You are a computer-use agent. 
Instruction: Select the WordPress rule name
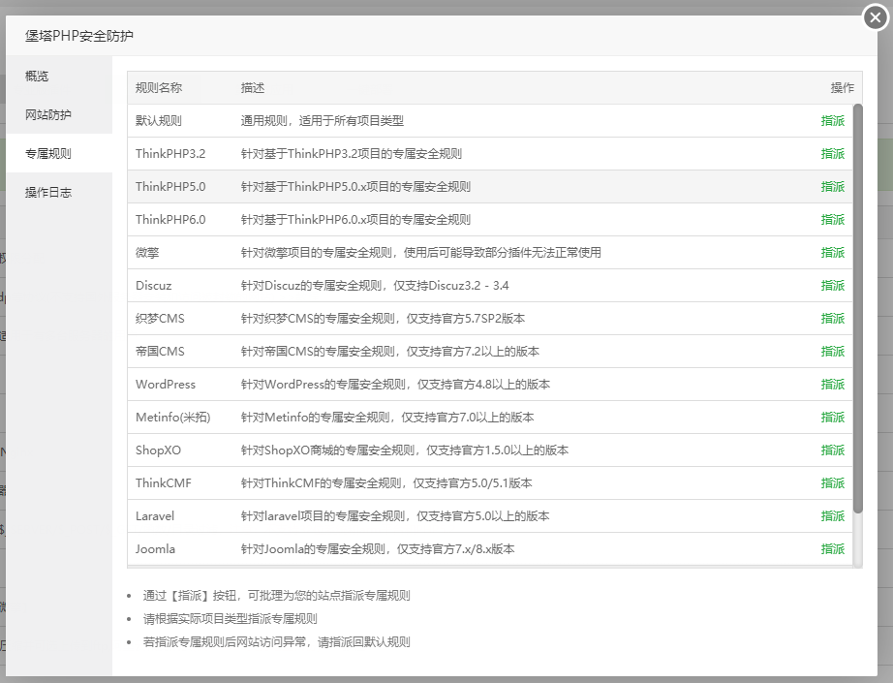(x=166, y=385)
